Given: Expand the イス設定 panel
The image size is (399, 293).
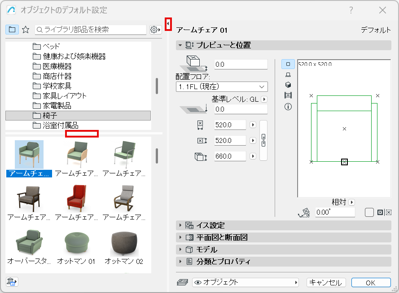Looking at the screenshot, I should (180, 225).
